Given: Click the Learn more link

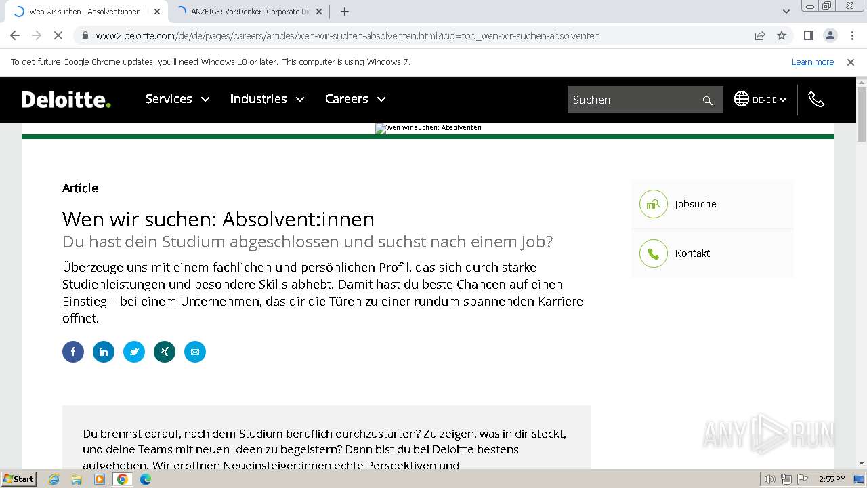Looking at the screenshot, I should (813, 62).
